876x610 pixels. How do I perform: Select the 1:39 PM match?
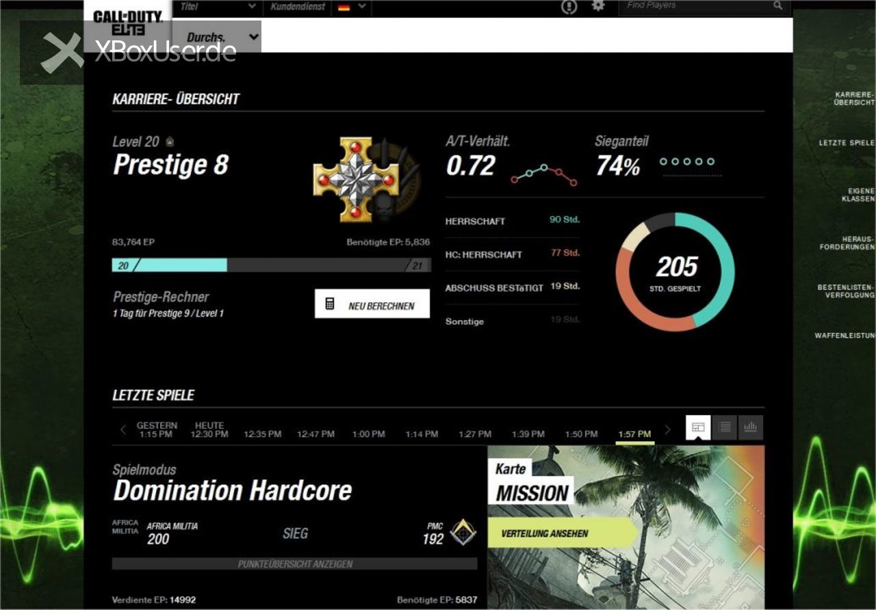coord(528,434)
